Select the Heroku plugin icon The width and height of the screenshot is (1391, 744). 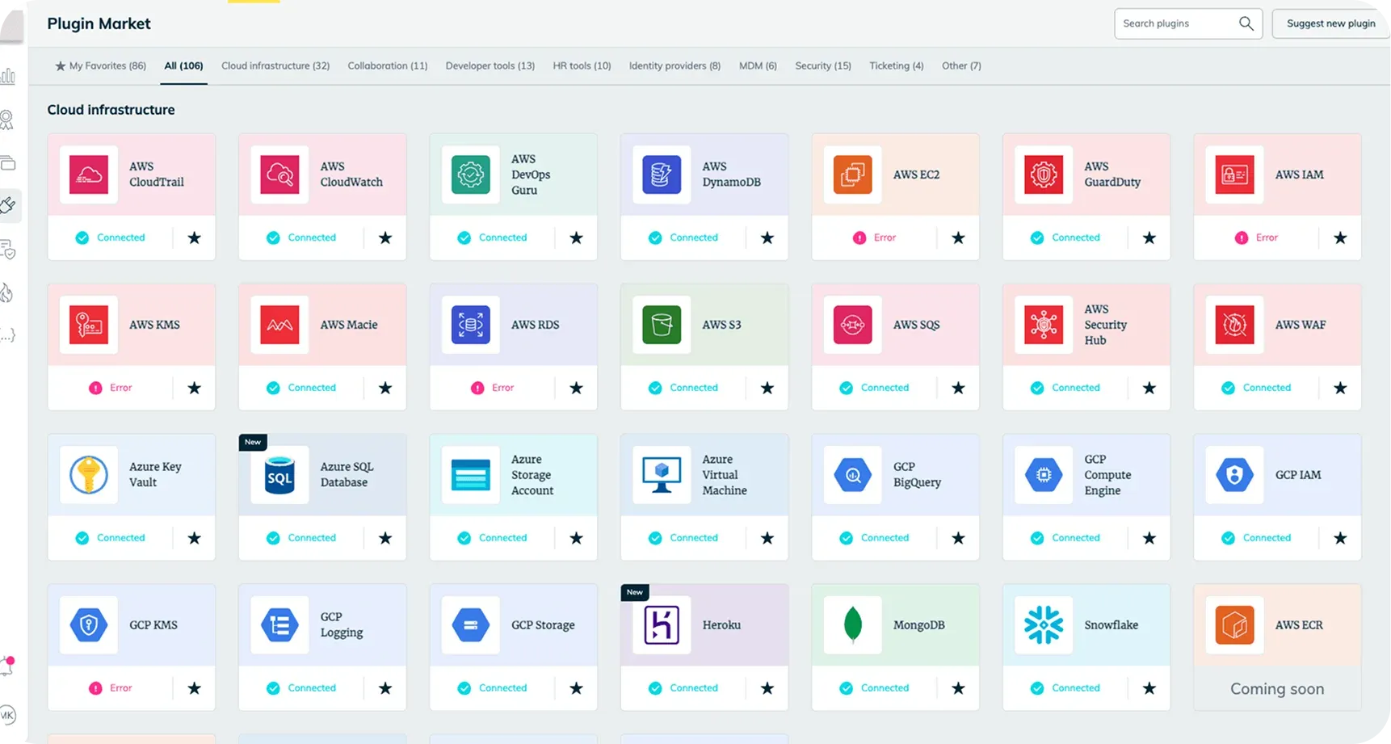[662, 625]
